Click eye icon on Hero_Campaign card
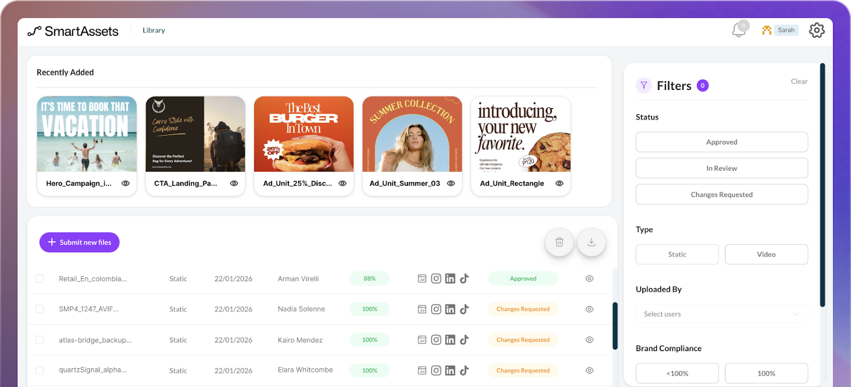This screenshot has height=387, width=851. (x=126, y=183)
